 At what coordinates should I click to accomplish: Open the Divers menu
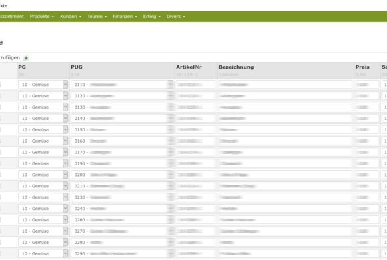(175, 17)
